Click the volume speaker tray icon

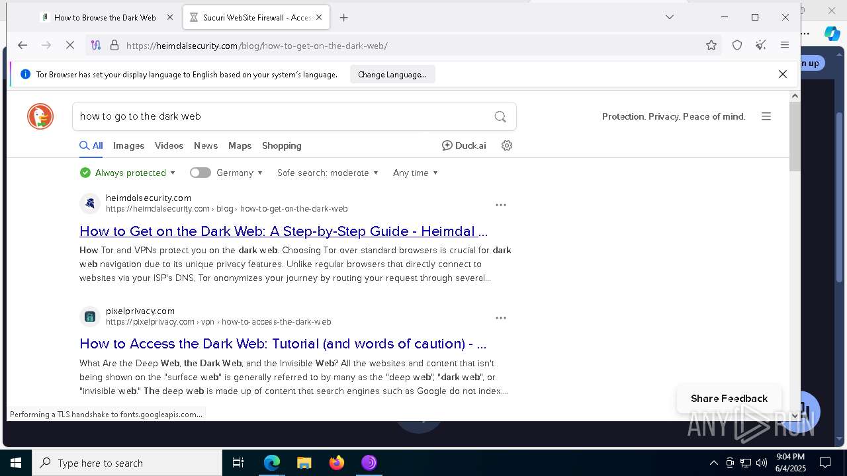pyautogui.click(x=762, y=463)
